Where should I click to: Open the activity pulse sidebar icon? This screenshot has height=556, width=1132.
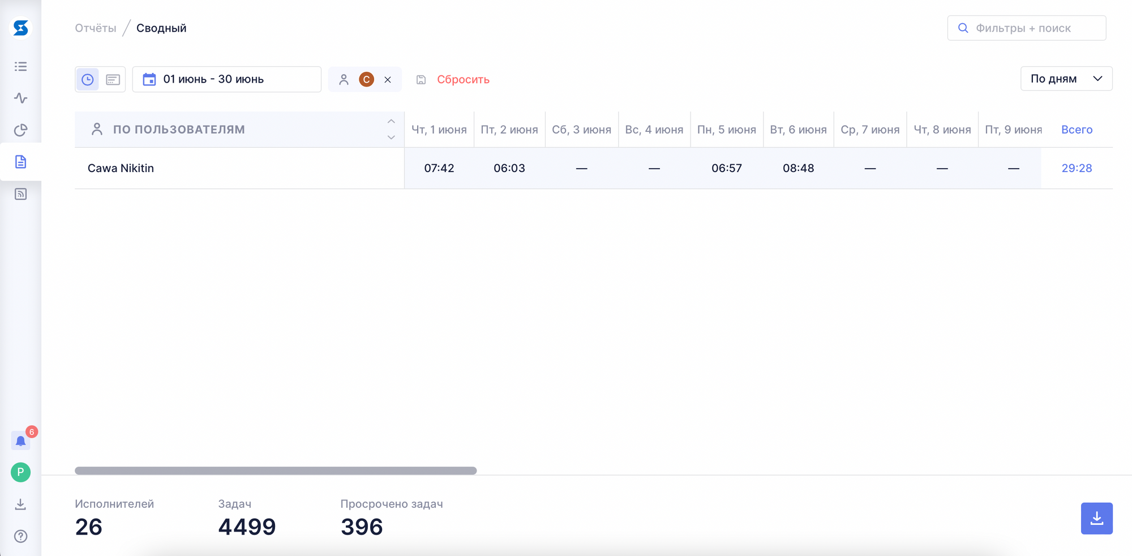[21, 98]
